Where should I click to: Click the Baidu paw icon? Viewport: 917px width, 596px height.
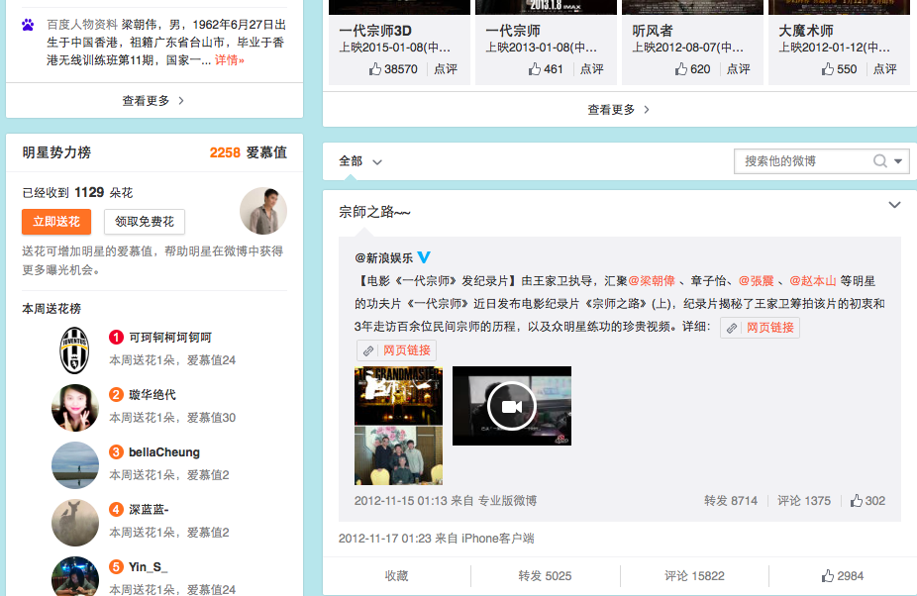(x=28, y=25)
